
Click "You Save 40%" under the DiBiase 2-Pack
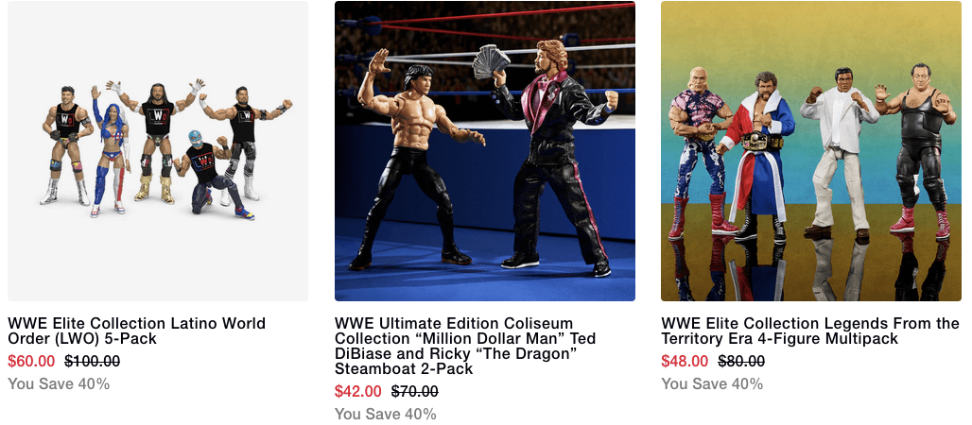386,414
